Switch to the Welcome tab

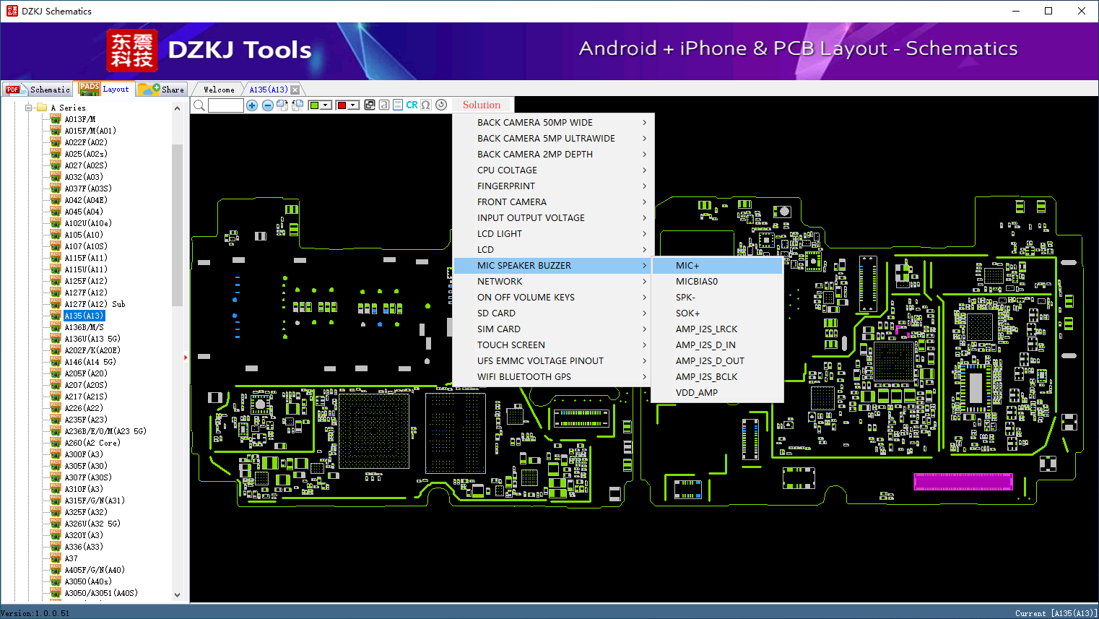(219, 90)
